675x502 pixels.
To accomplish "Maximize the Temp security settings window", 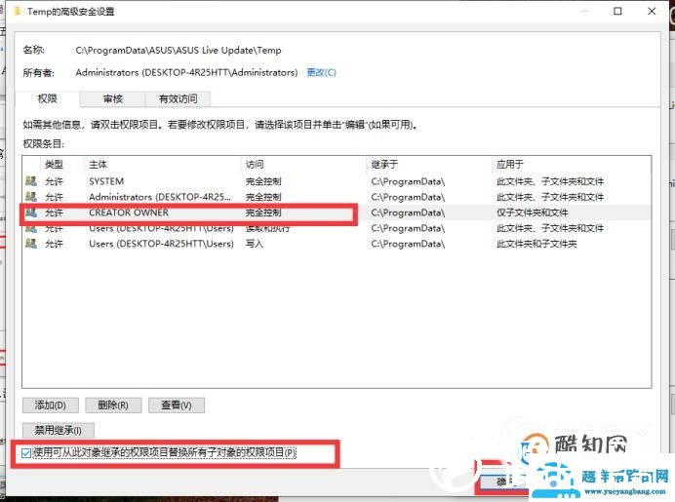I will [617, 11].
